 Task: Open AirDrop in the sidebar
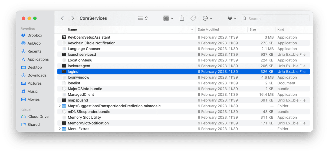[31, 43]
